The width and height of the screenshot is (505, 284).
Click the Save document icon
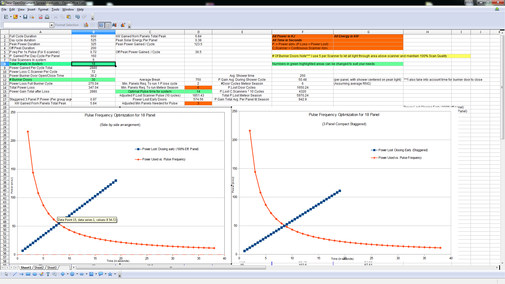(25, 17)
